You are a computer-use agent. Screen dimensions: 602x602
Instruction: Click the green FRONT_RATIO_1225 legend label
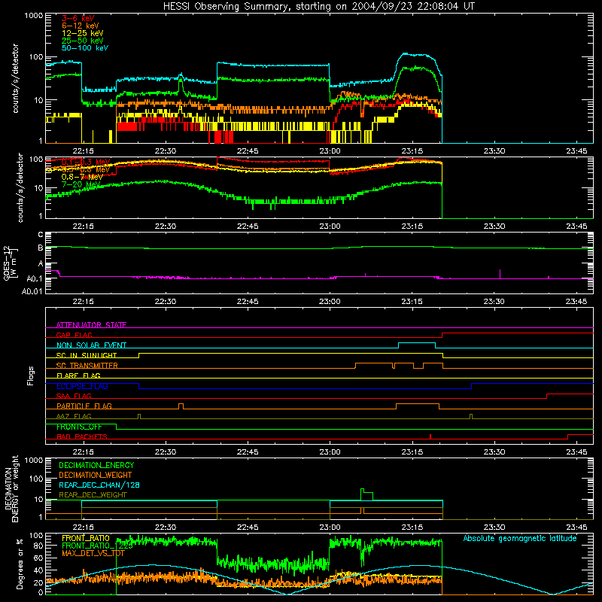(97, 546)
